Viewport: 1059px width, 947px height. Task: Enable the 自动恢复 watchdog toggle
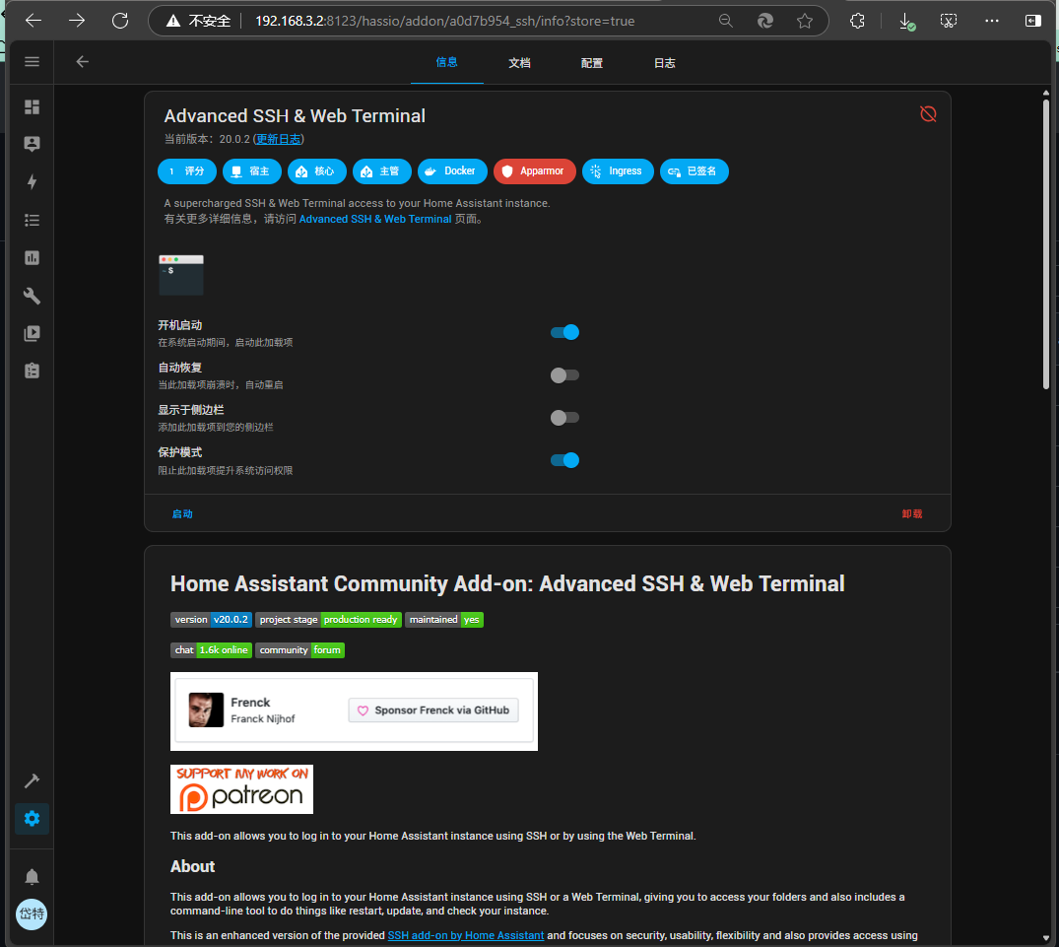(x=564, y=375)
